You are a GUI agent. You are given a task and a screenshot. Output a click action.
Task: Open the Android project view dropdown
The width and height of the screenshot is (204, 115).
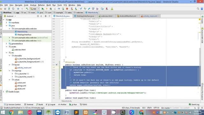tap(10, 16)
